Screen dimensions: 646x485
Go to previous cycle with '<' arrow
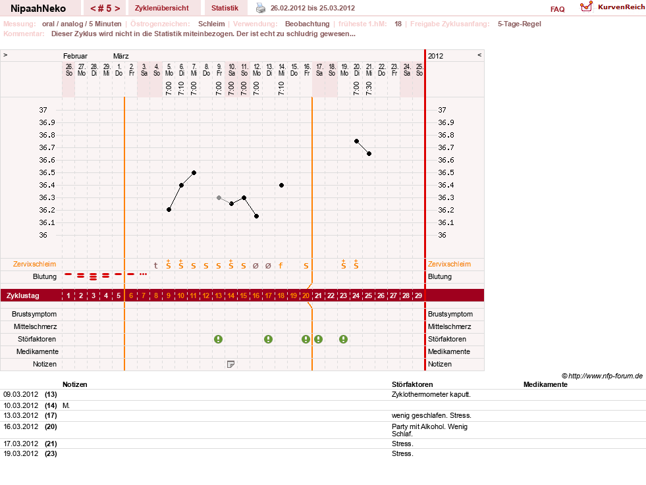pos(93,9)
